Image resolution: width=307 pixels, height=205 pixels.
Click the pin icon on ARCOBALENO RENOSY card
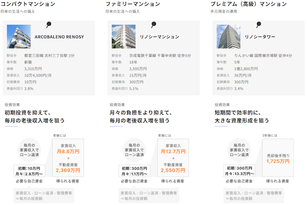[x=48, y=24]
